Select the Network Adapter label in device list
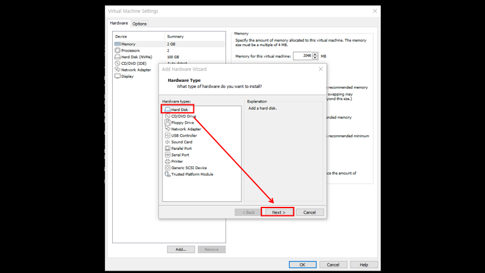This screenshot has height=273, width=485. click(x=136, y=70)
